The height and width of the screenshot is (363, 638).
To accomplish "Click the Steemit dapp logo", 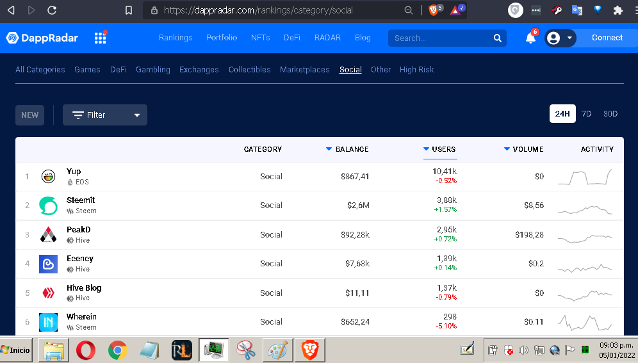I will tap(49, 206).
